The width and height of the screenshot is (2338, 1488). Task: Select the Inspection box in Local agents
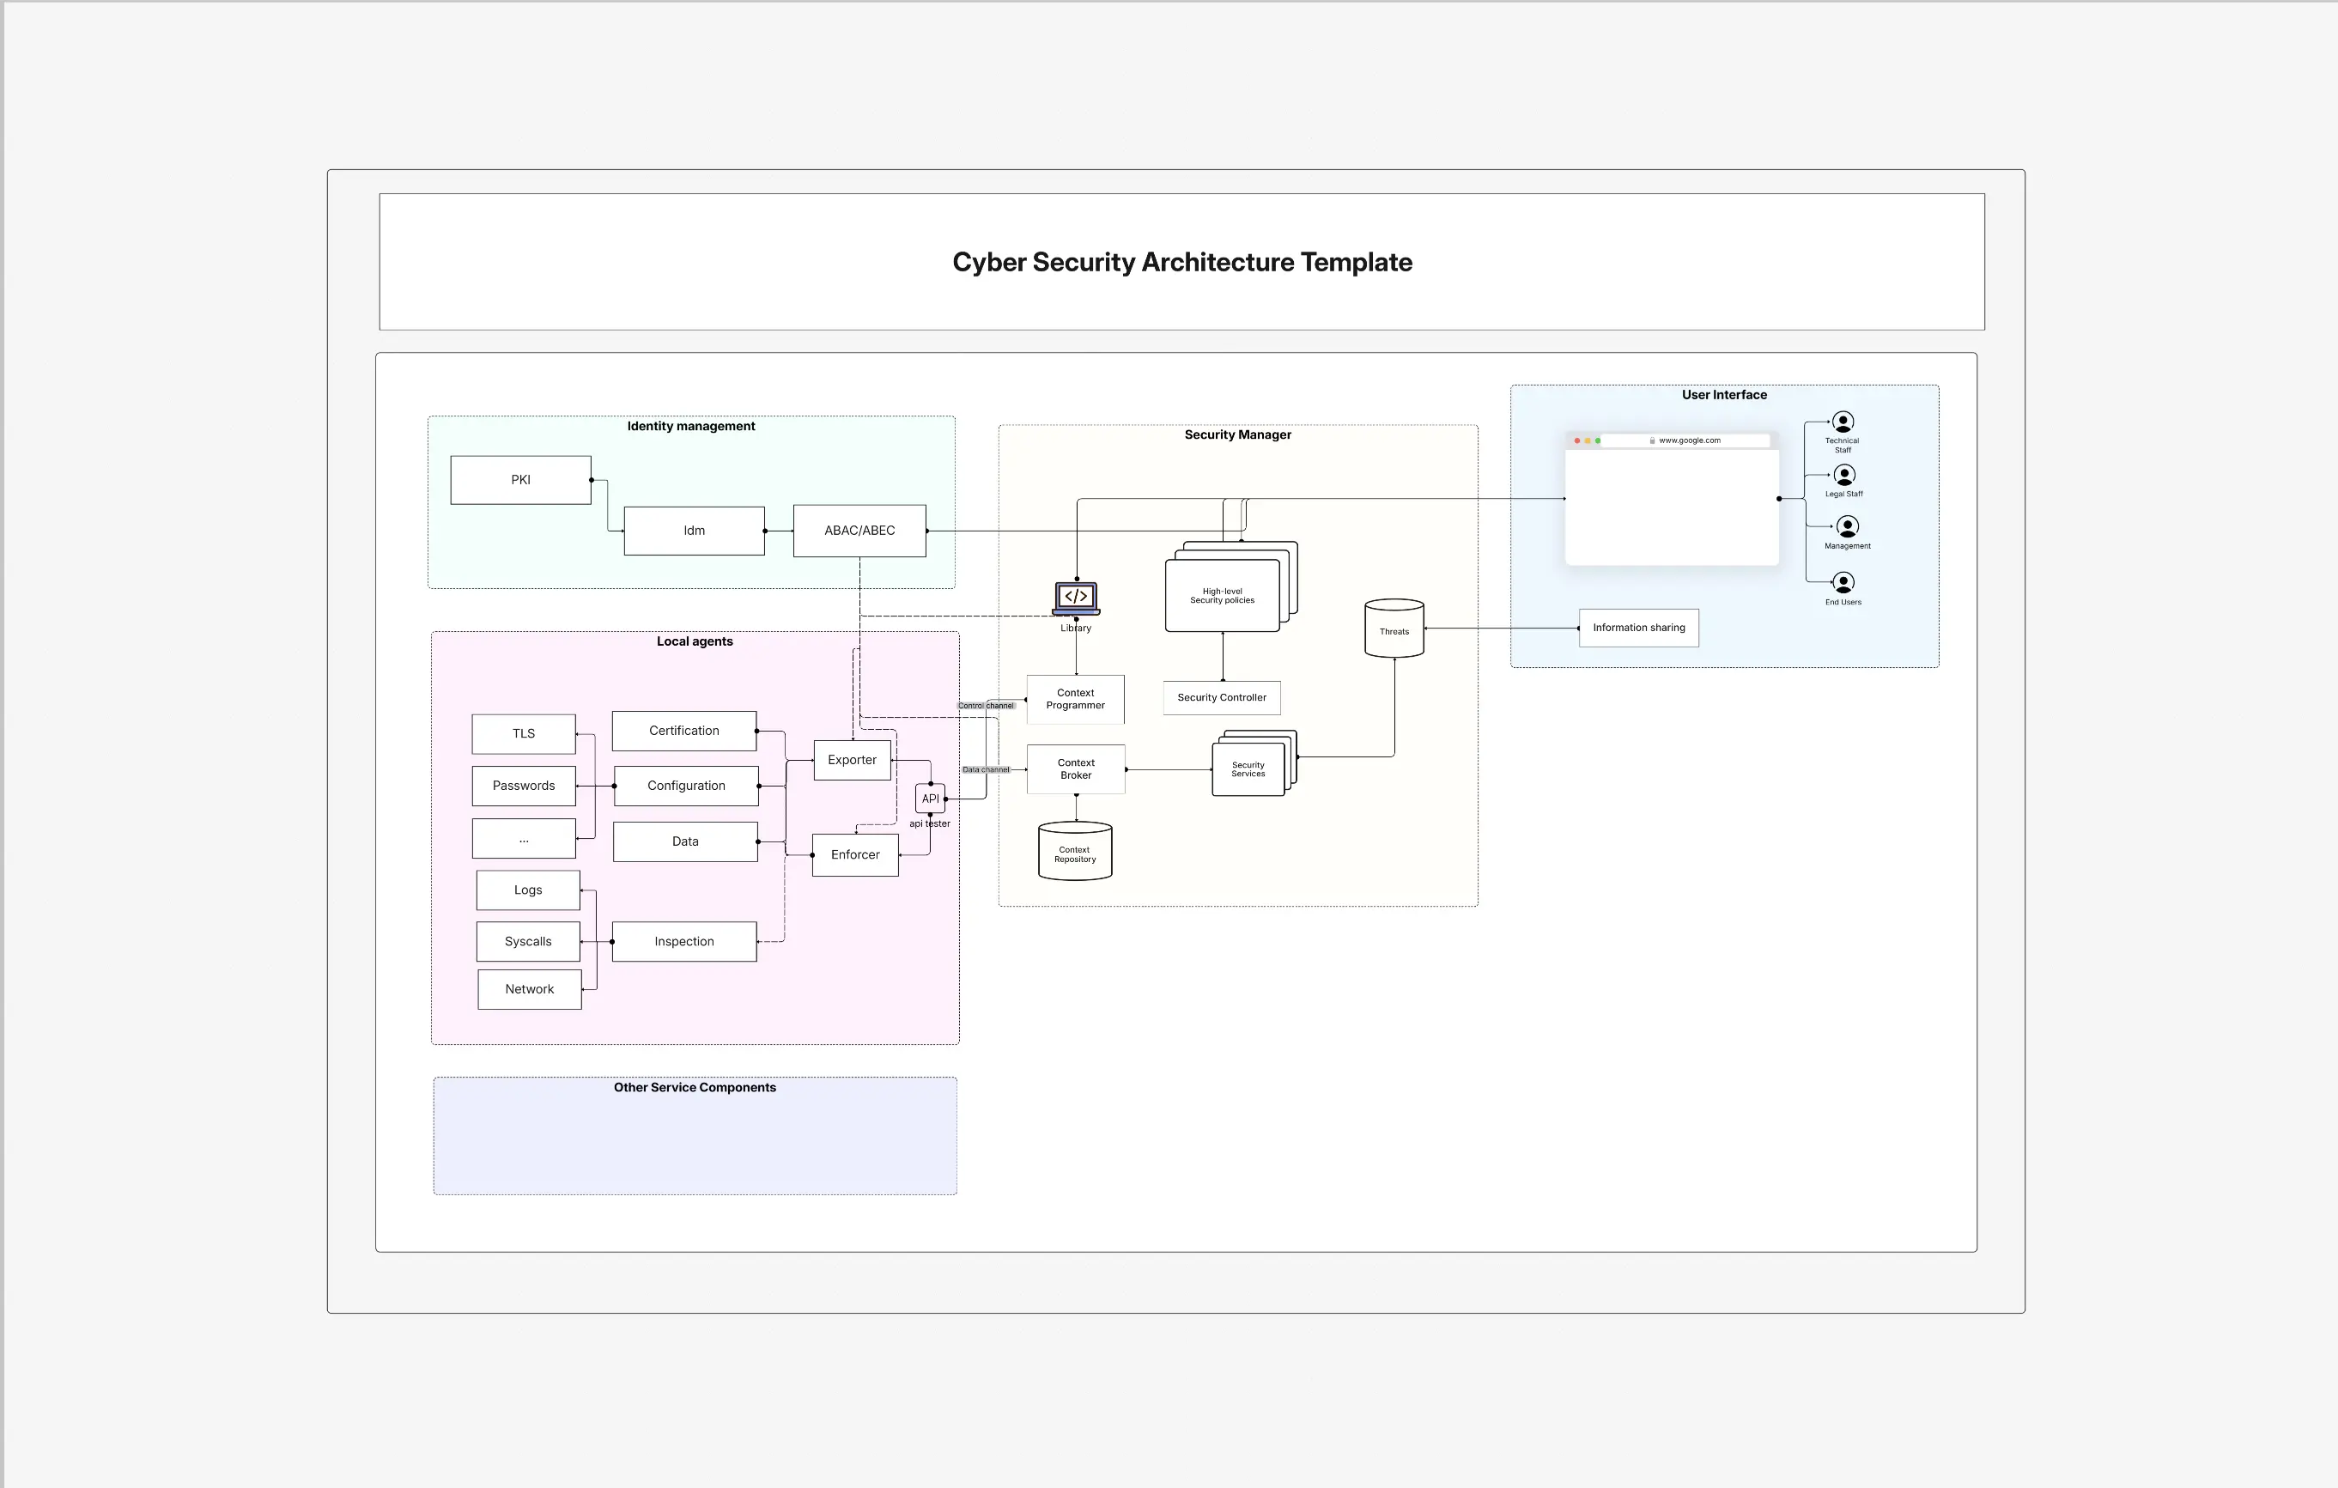[683, 942]
